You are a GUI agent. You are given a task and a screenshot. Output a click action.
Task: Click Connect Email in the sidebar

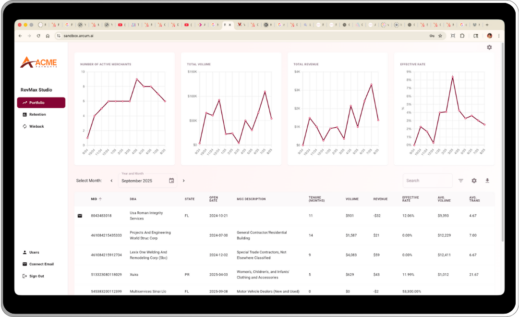coord(41,264)
